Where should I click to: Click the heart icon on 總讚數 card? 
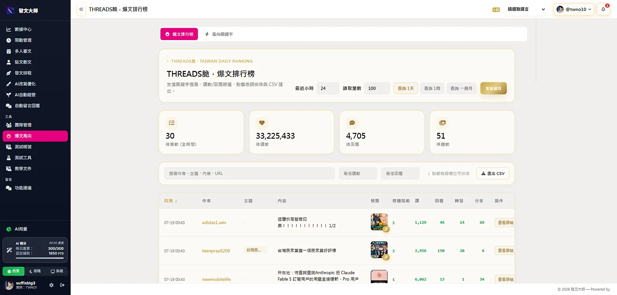262,123
